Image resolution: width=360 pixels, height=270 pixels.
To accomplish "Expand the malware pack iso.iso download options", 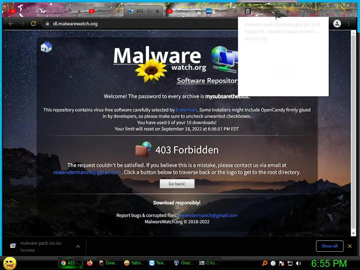I will [x=78, y=246].
